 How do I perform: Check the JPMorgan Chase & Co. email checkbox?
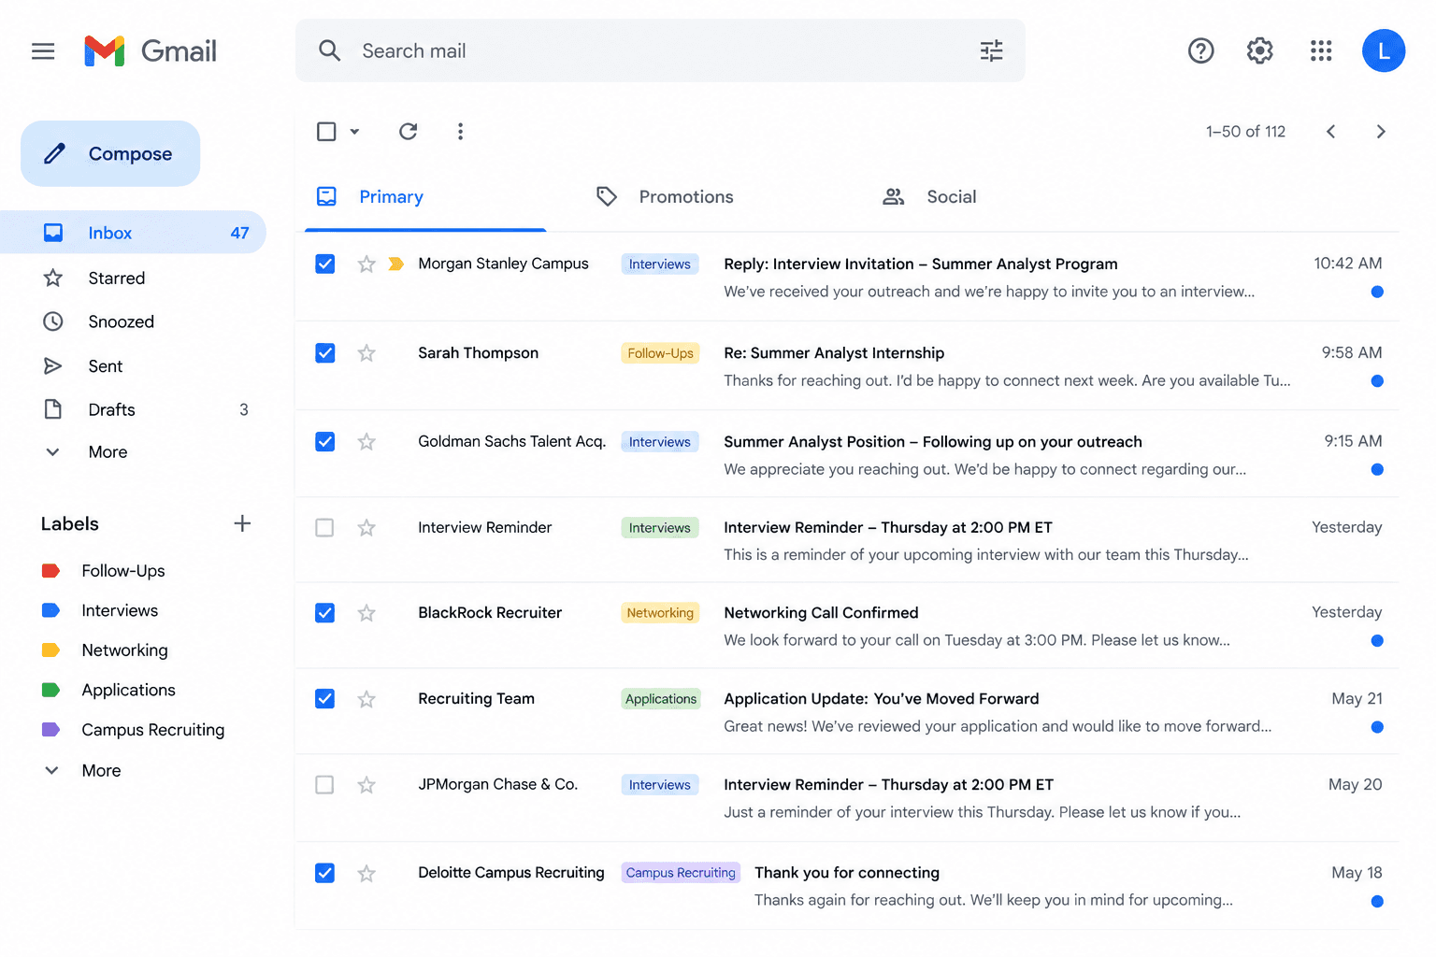[x=324, y=785]
